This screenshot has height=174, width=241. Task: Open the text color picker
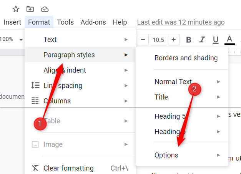click(229, 40)
